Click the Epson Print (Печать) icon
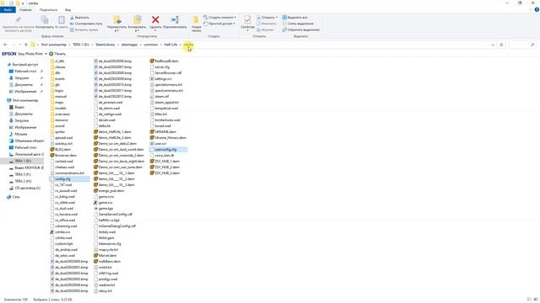Viewport: 540px width, 303px height. coord(51,54)
